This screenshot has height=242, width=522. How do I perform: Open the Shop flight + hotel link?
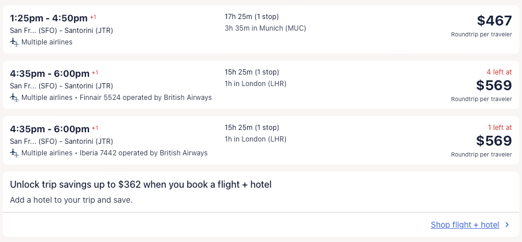(x=465, y=225)
